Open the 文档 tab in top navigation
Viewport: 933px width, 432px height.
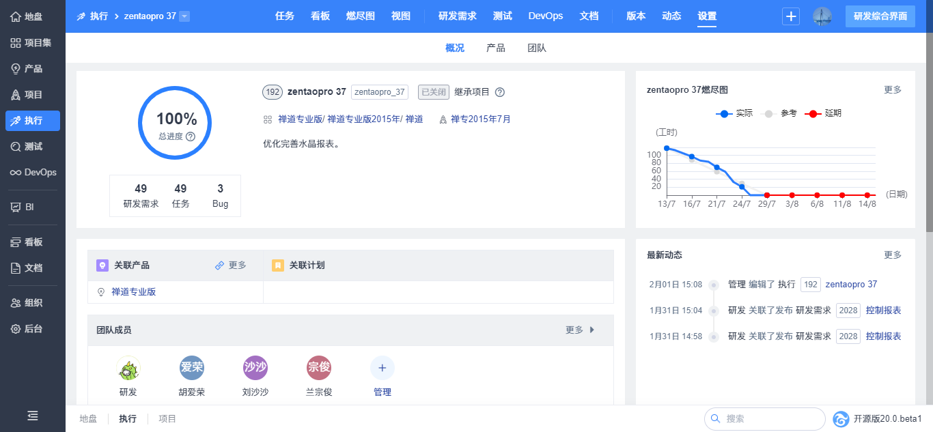pos(589,16)
